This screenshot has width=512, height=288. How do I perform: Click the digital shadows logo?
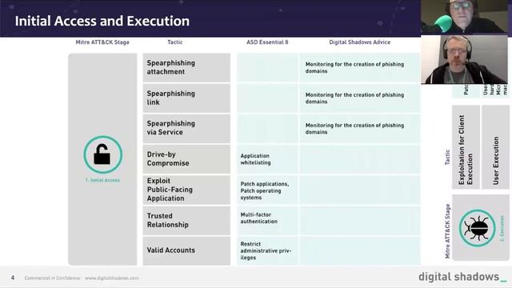pos(462,277)
